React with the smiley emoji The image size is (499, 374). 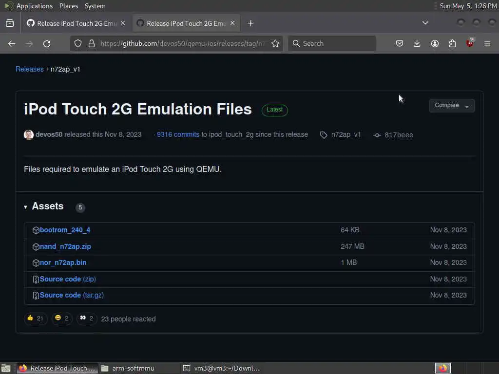coord(62,318)
